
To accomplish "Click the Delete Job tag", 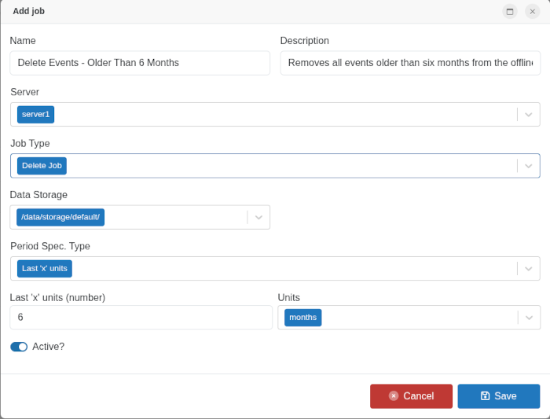I will pos(42,166).
